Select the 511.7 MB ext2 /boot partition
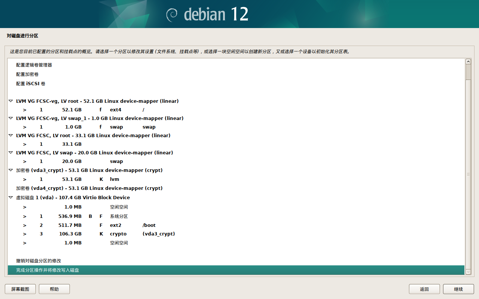479x299 pixels. 236,225
